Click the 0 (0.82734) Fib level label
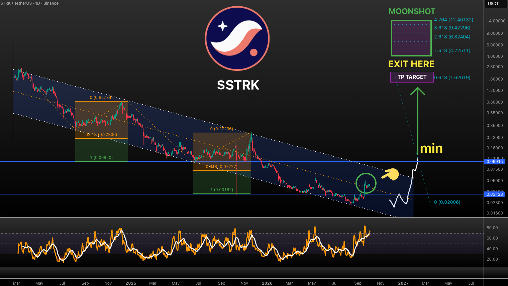This screenshot has width=508, height=286. click(x=101, y=98)
